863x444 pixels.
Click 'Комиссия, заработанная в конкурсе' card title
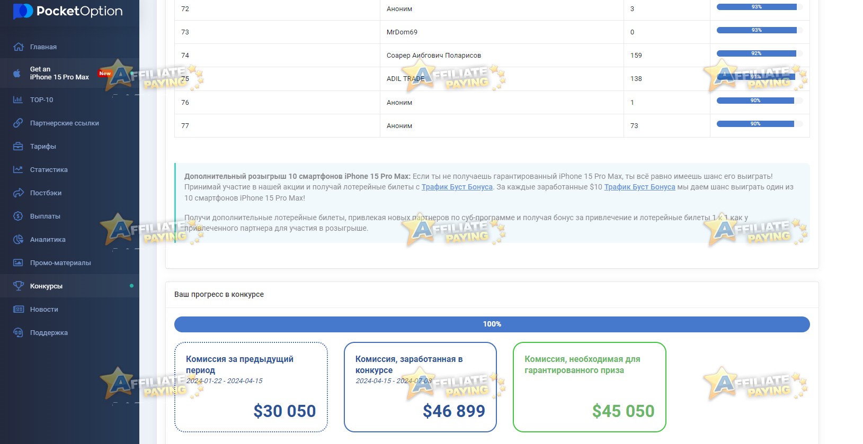[409, 365]
